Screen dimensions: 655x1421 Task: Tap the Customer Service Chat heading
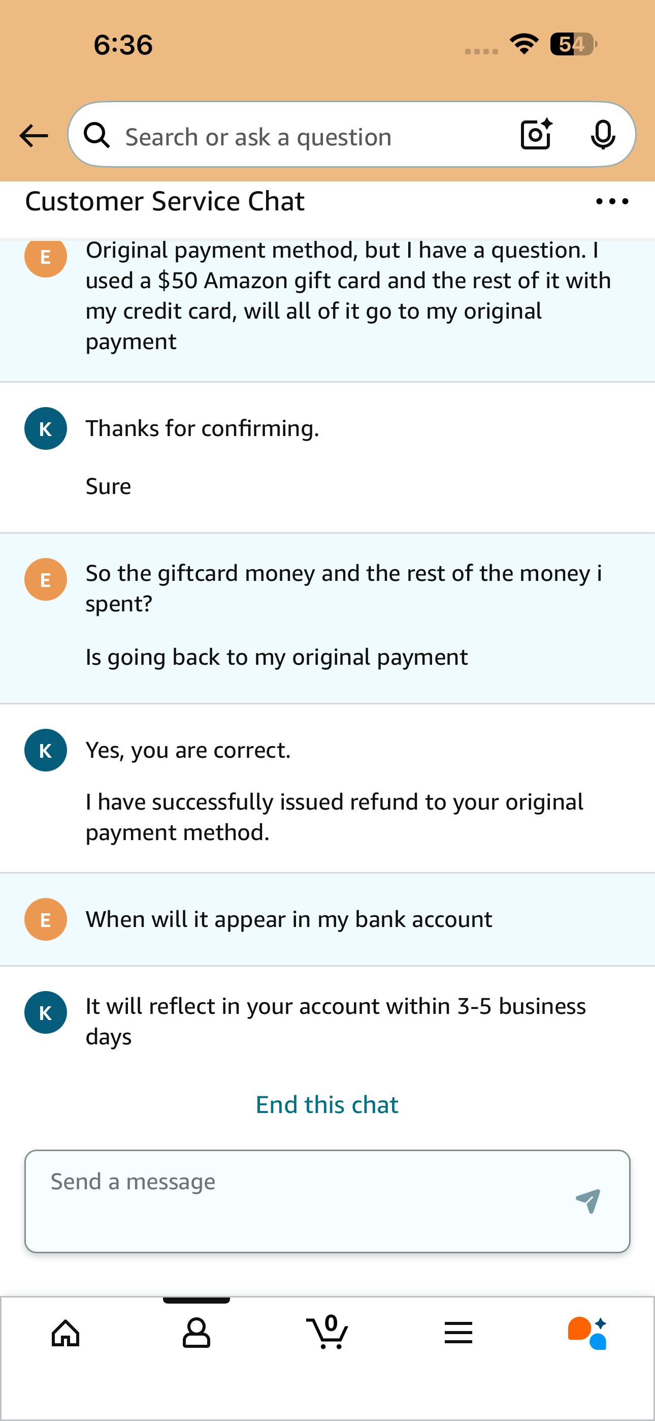coord(165,201)
